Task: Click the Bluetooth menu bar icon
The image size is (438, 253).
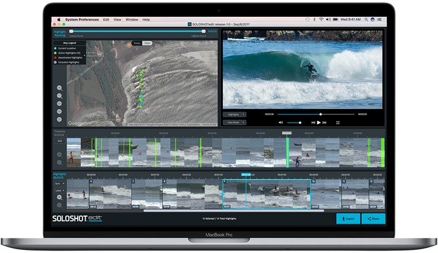Action: pos(314,19)
